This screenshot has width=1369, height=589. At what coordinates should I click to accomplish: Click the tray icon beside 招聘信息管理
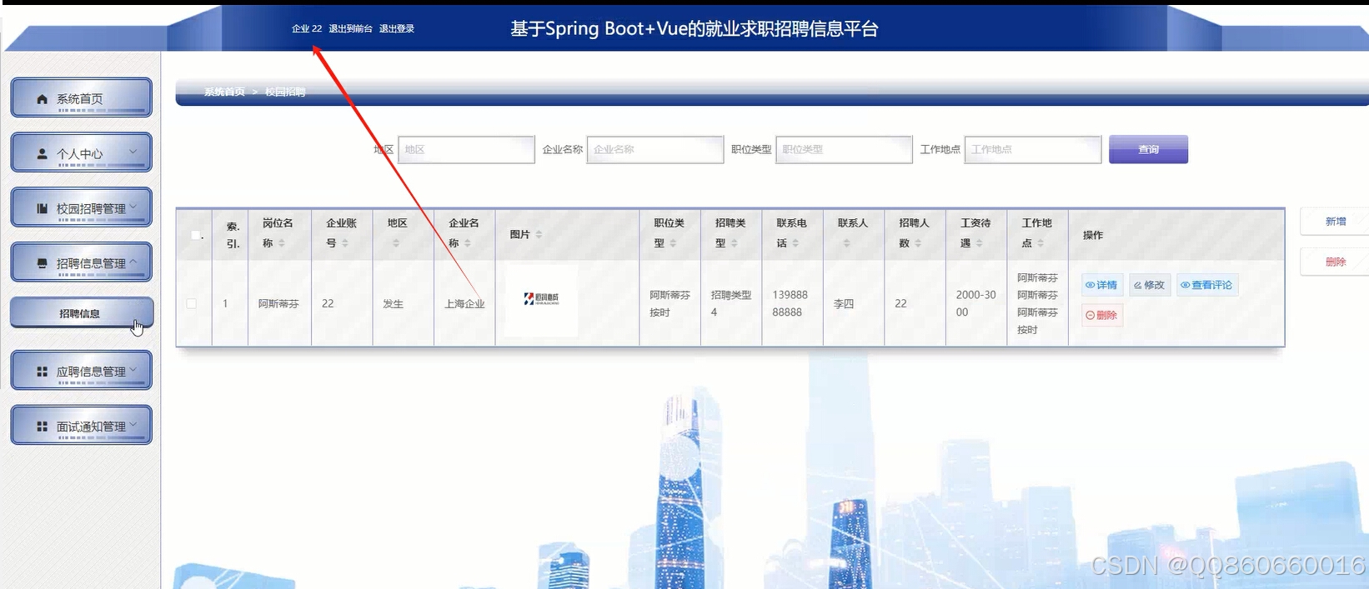(42, 263)
